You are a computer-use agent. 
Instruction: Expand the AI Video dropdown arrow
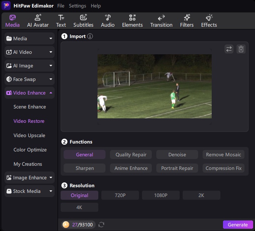(51, 52)
